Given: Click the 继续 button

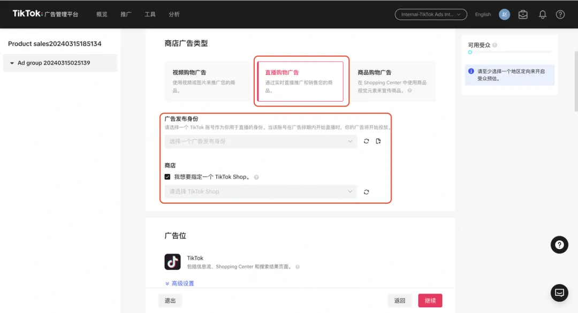Looking at the screenshot, I should tap(430, 301).
